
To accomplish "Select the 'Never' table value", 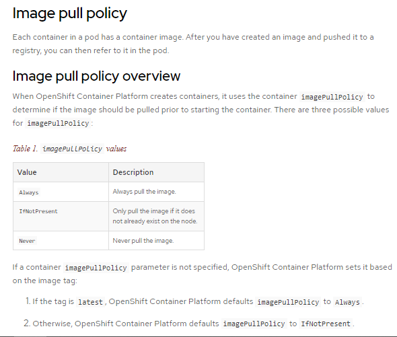I will (27, 241).
